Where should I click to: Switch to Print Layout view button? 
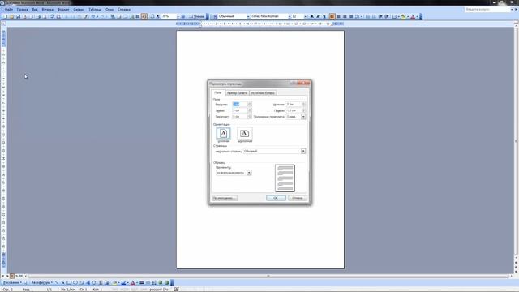click(12, 276)
